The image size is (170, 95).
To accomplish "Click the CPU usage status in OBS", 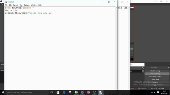I will point(157,89).
